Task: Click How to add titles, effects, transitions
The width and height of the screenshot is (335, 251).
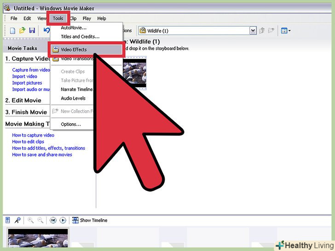Action: tap(48, 148)
